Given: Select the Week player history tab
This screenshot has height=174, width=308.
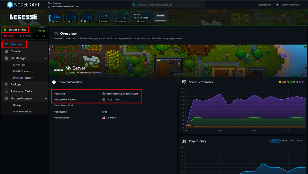Looking at the screenshot, I should tap(292, 141).
